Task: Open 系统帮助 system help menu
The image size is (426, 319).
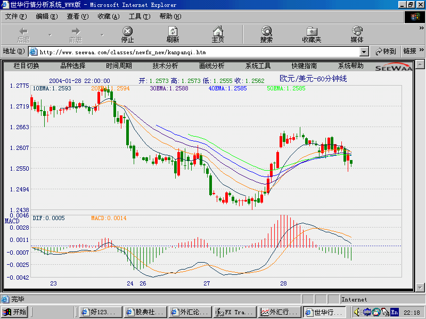Action: 350,65
